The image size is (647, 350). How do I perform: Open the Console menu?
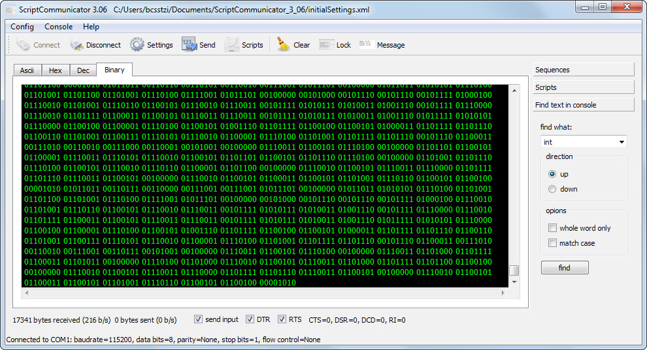[59, 26]
